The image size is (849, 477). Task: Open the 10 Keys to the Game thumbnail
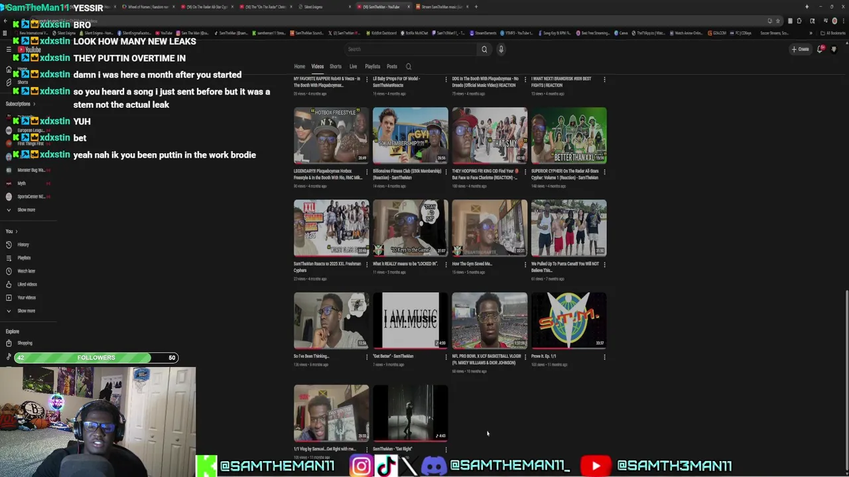pos(410,228)
